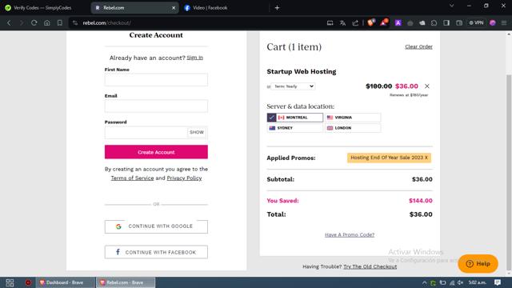Click Continue with Google button
Image resolution: width=512 pixels, height=288 pixels.
coord(156,226)
